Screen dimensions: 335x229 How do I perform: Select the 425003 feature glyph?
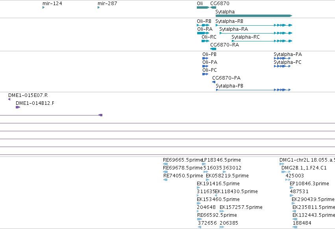click(x=288, y=180)
